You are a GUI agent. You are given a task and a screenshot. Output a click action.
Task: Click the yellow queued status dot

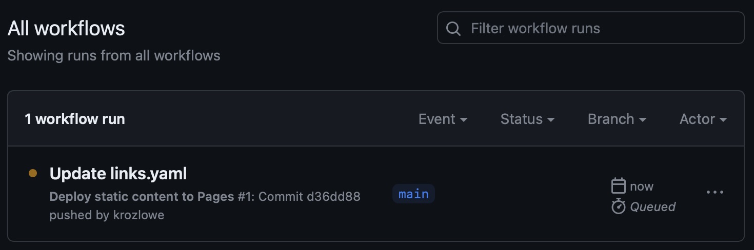pos(33,174)
